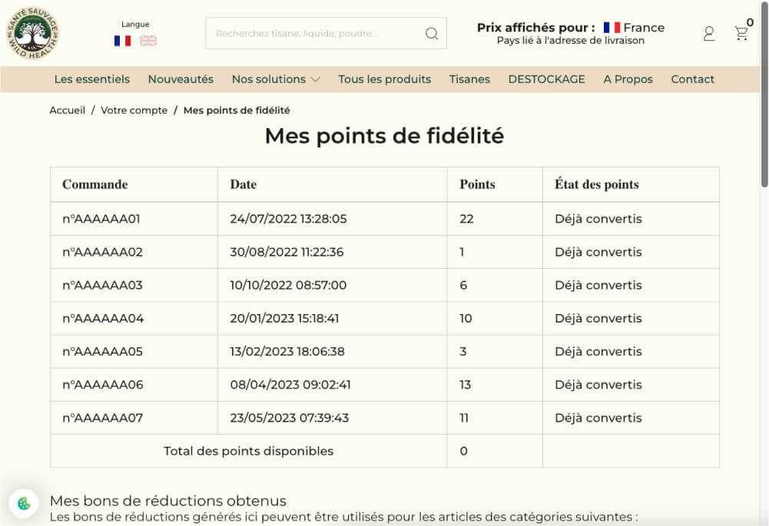769x526 pixels.
Task: Click État des points column header
Action: point(596,184)
